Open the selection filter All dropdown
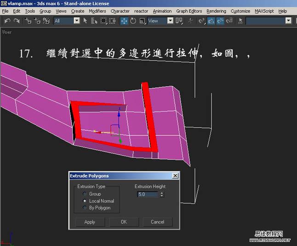This screenshot has width=297, height=246. click(77, 20)
